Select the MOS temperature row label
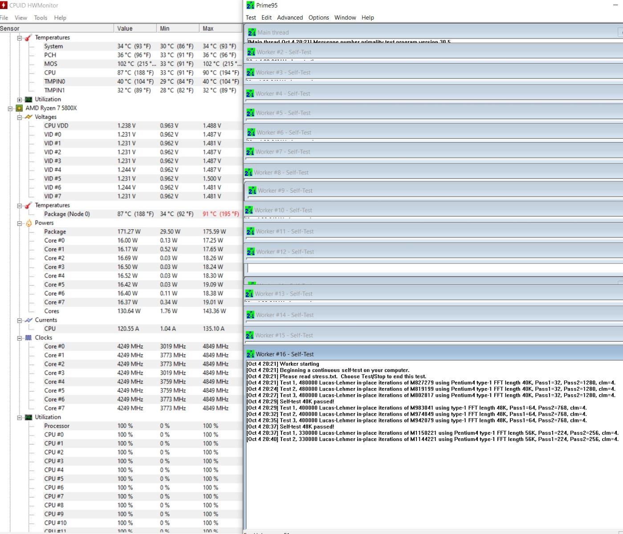This screenshot has width=623, height=534. pyautogui.click(x=51, y=64)
